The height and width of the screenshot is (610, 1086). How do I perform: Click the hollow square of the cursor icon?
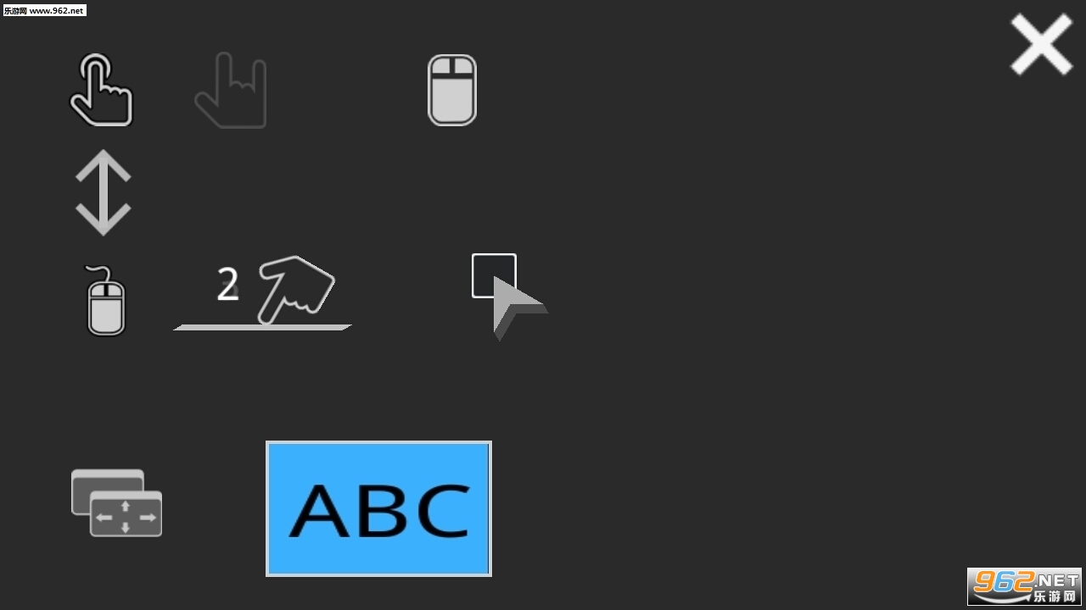click(494, 275)
